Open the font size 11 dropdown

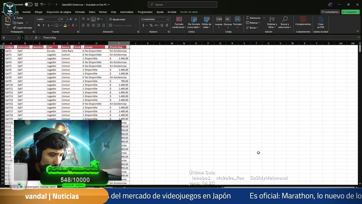click(x=67, y=19)
